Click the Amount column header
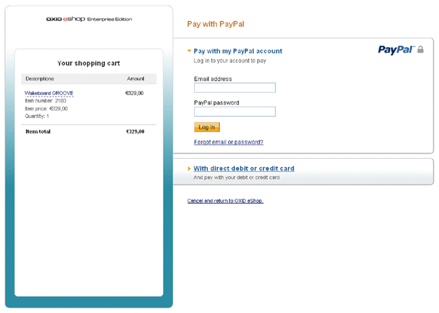Viewport: 439px width, 313px height. click(x=136, y=79)
